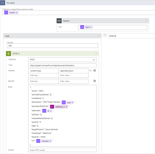The image size is (155, 154).
Task: Open the Method dropdown showing POST
Action: point(62,60)
